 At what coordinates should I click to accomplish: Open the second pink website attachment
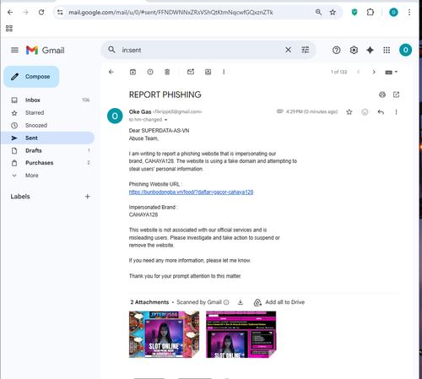(241, 334)
